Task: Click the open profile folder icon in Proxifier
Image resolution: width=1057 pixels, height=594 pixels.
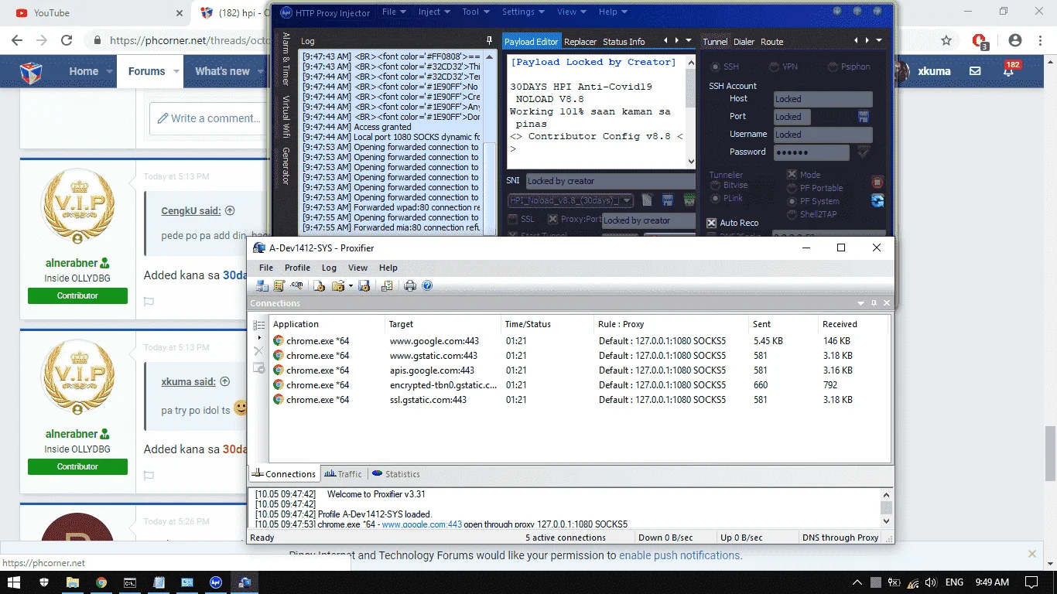Action: pyautogui.click(x=337, y=285)
